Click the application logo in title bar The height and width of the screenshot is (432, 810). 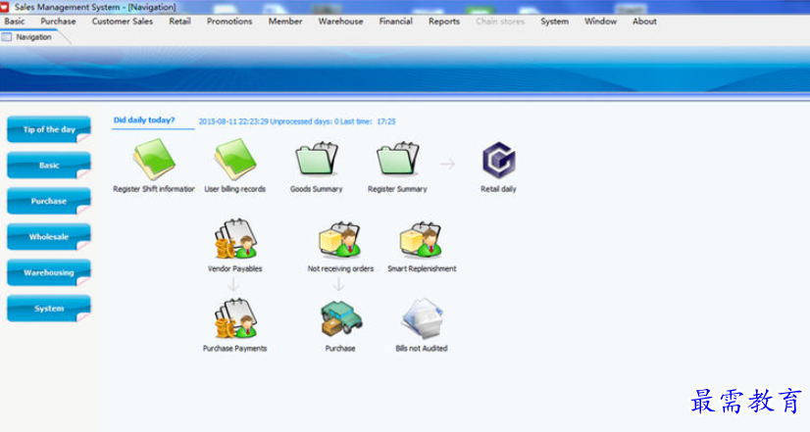coord(5,7)
